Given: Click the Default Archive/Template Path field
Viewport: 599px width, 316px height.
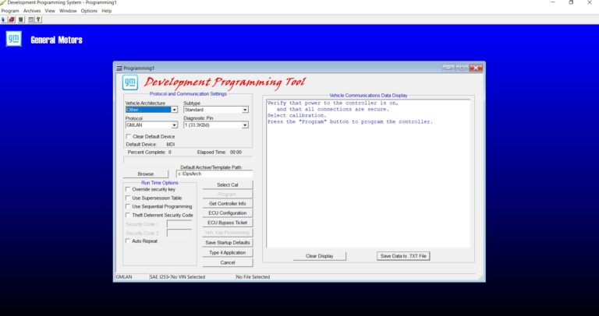Looking at the screenshot, I should pyautogui.click(x=214, y=174).
